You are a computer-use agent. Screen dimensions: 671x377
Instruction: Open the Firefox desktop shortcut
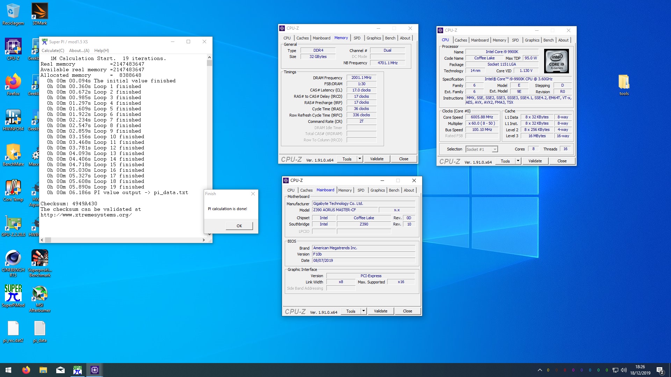click(13, 84)
